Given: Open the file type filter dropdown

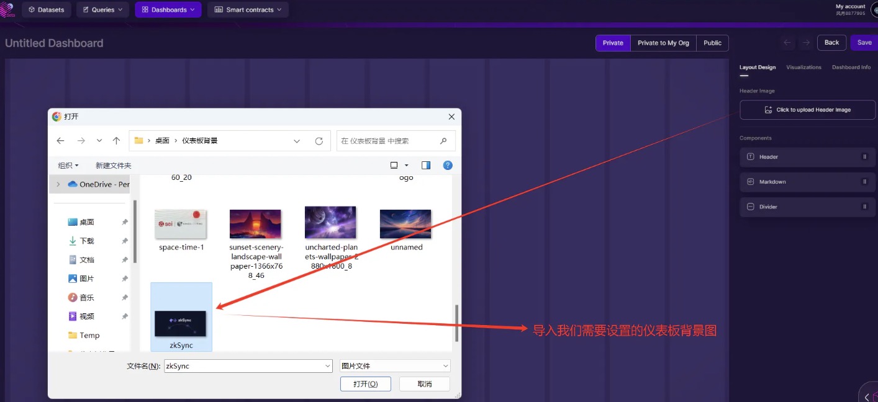Looking at the screenshot, I should pos(395,366).
